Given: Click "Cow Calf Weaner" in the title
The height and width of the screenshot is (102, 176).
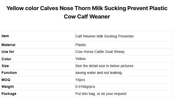Looking at the screenshot, I should [x=87, y=17].
